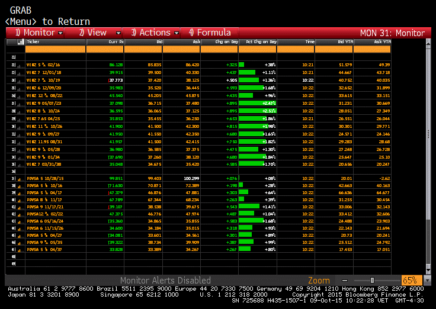Sort by the Ticker column header
This screenshot has width=436, height=309.
(56, 42)
